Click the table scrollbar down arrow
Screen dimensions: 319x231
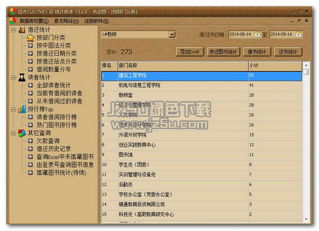(306, 219)
